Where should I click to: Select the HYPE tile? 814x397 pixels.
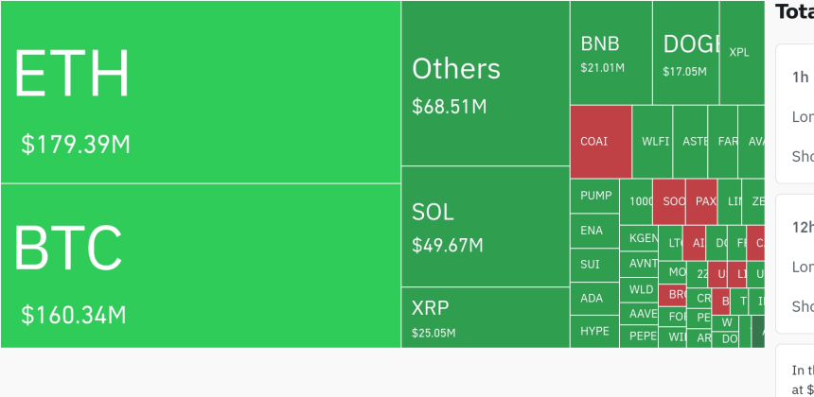(594, 332)
